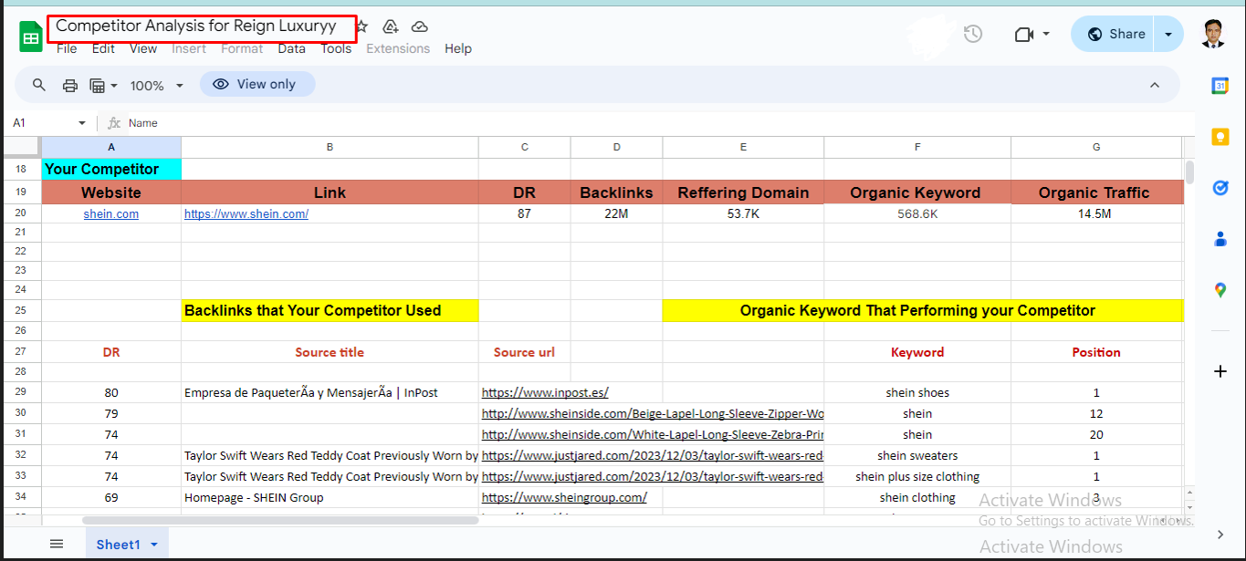
Task: Open the Data menu
Action: (x=292, y=48)
